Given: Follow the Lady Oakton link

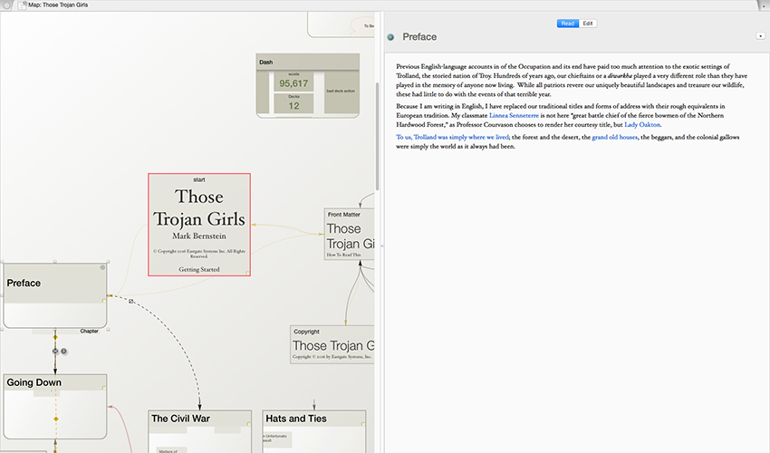Looking at the screenshot, I should tap(642, 125).
